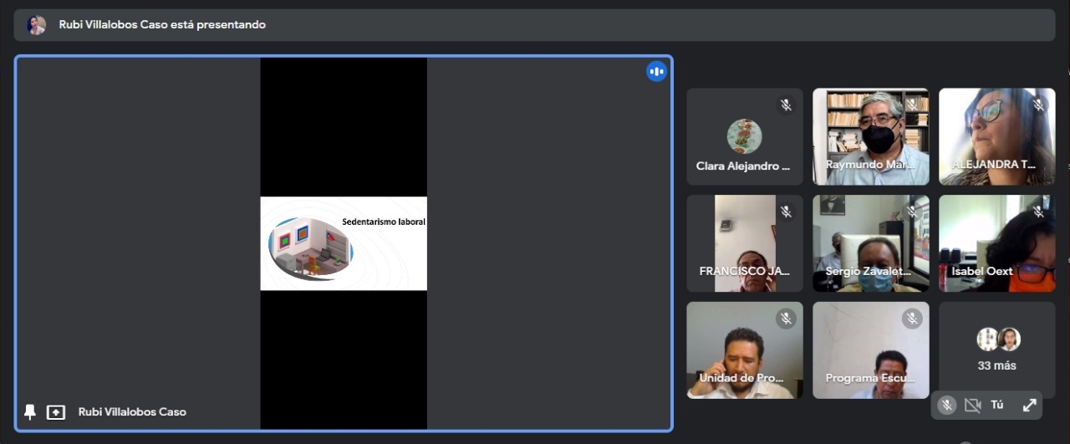Screen dimensions: 1070x444
Task: Click muted mic icon on FRANCISCO's tile
Action: [785, 212]
